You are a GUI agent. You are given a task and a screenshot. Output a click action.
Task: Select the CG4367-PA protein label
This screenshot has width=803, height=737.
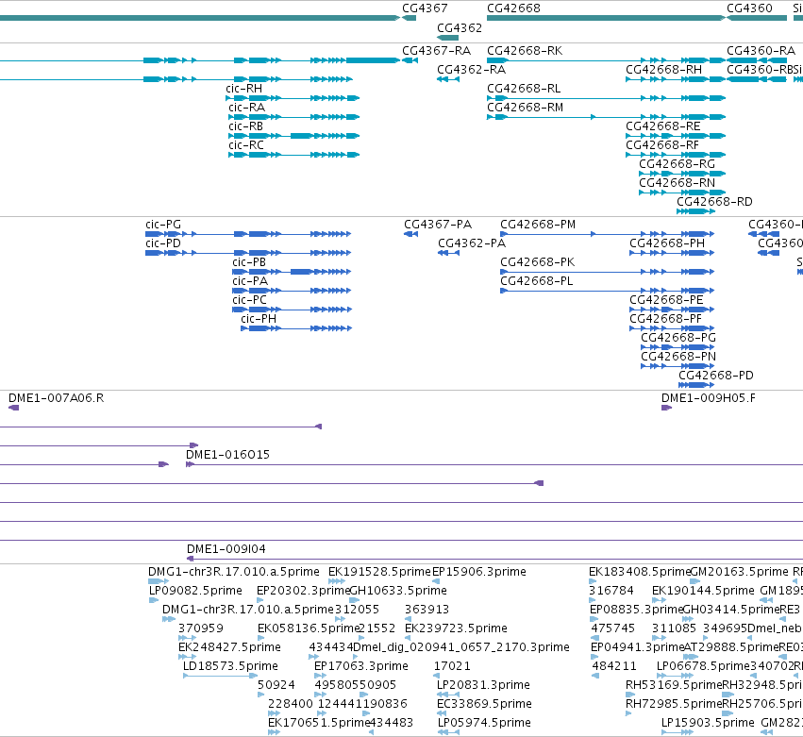438,225
